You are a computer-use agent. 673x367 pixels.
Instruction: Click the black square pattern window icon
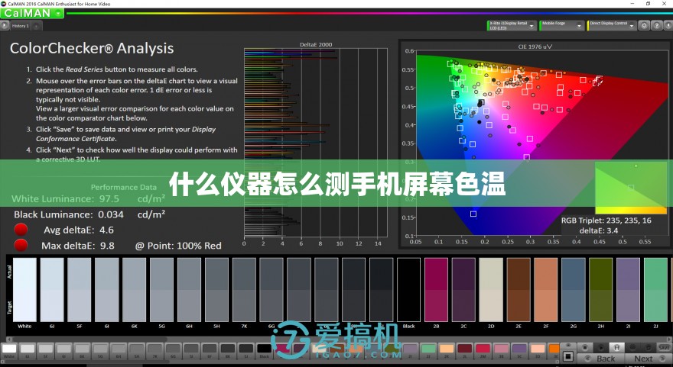[567, 356]
